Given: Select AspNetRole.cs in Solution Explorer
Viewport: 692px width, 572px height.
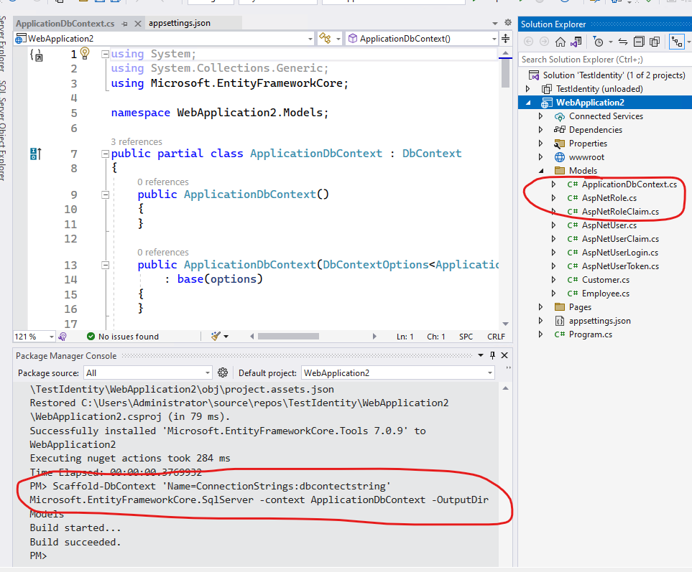Looking at the screenshot, I should (609, 198).
